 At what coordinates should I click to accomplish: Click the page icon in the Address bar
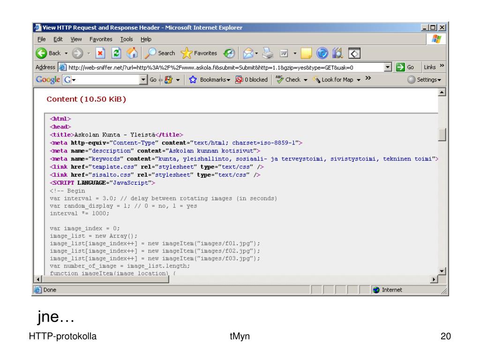[63, 67]
